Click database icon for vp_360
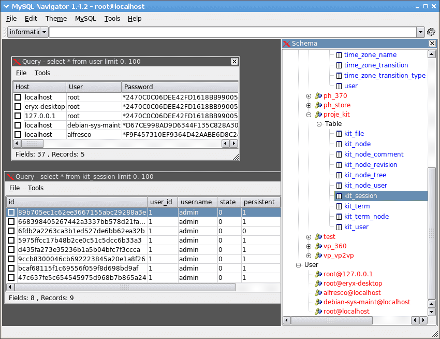440x339 pixels. 318,246
